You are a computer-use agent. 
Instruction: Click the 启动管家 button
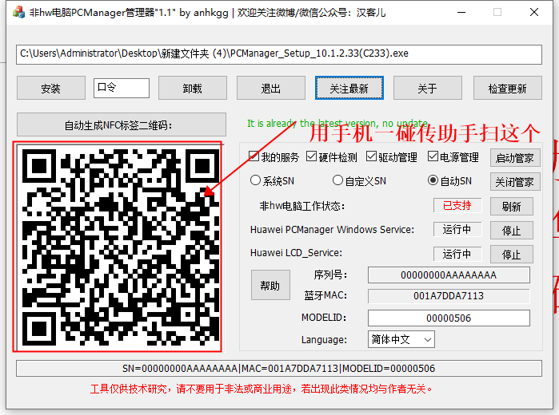515,158
